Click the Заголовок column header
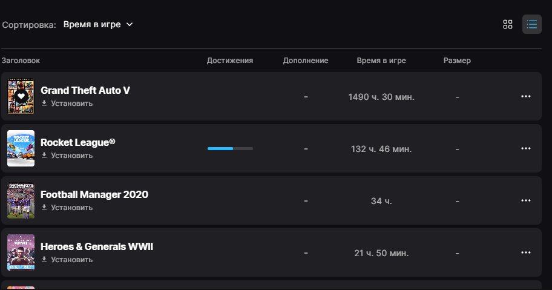Image resolution: width=552 pixels, height=290 pixels. [x=21, y=61]
